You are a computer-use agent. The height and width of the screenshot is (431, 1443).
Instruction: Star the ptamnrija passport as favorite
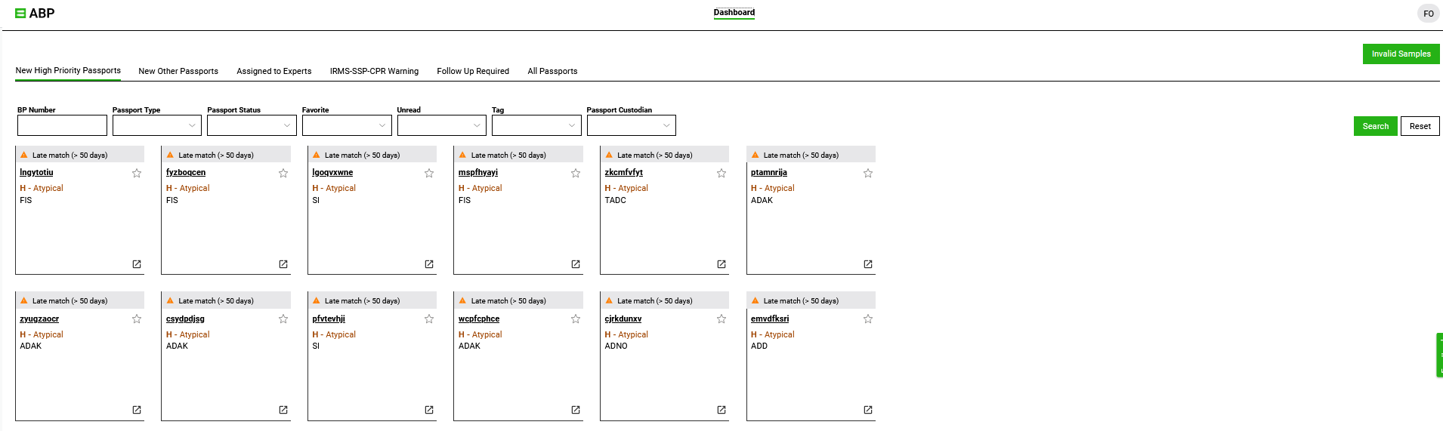click(868, 173)
